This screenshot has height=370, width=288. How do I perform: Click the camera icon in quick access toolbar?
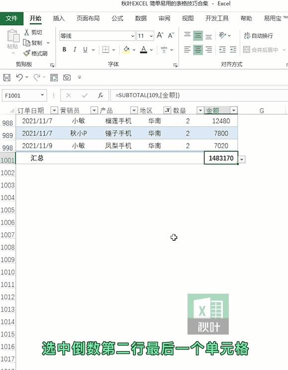coord(67,77)
